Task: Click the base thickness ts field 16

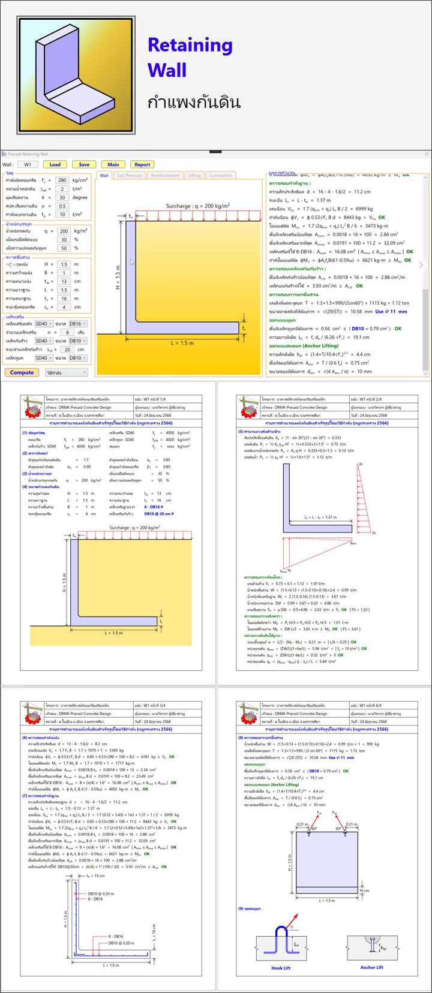Action: (x=64, y=299)
